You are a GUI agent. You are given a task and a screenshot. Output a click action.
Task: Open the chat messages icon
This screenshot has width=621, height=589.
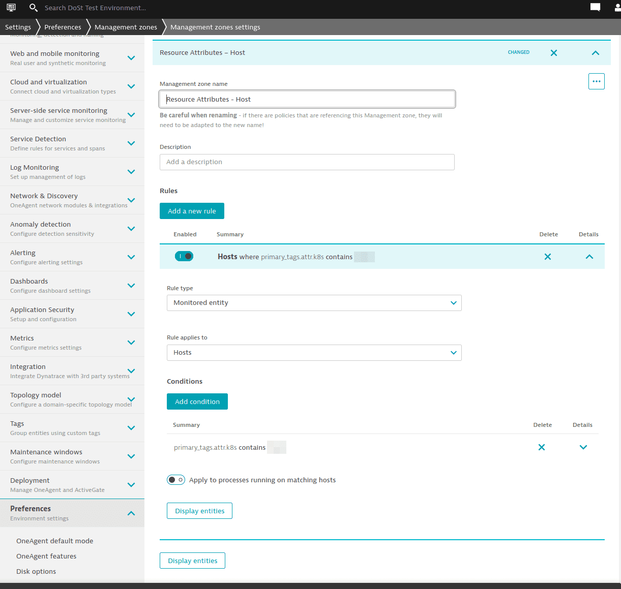595,8
